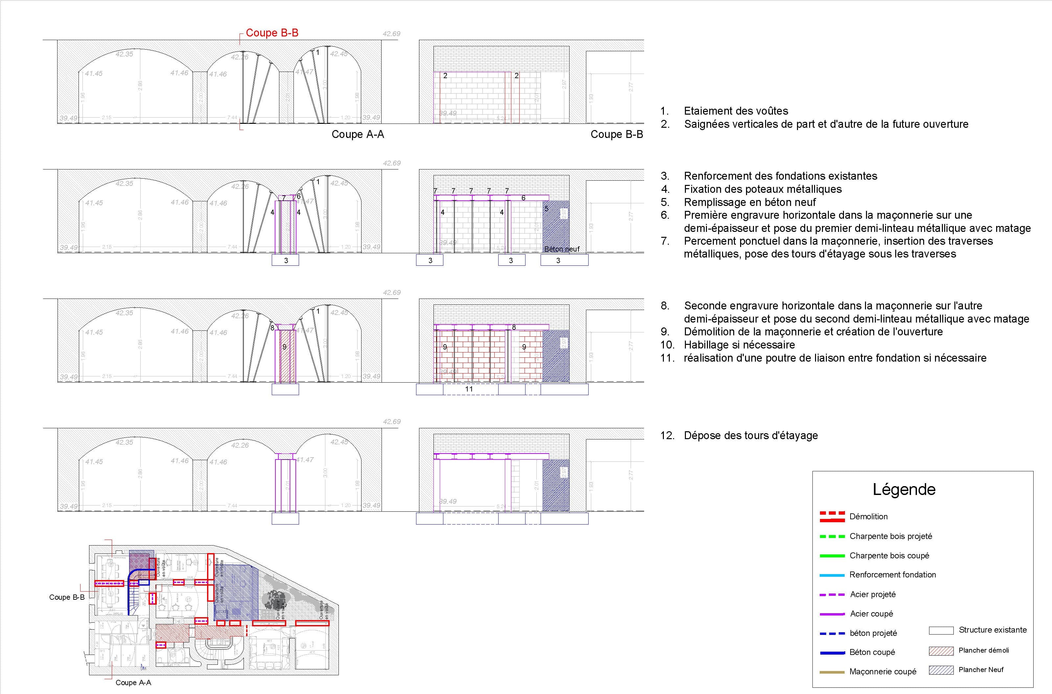Select the small "Coupe B-B" label left of the floor plan
Image resolution: width=1052 pixels, height=694 pixels.
(67, 597)
